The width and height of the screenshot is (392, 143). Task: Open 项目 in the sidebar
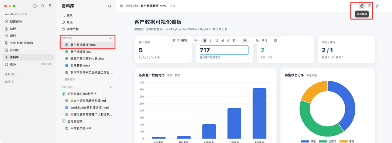click(28, 36)
